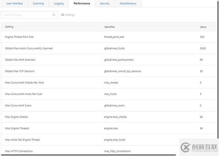Screen dimensions: 219x156
Task: Sort by the Identifier column header
Action: [x=109, y=27]
